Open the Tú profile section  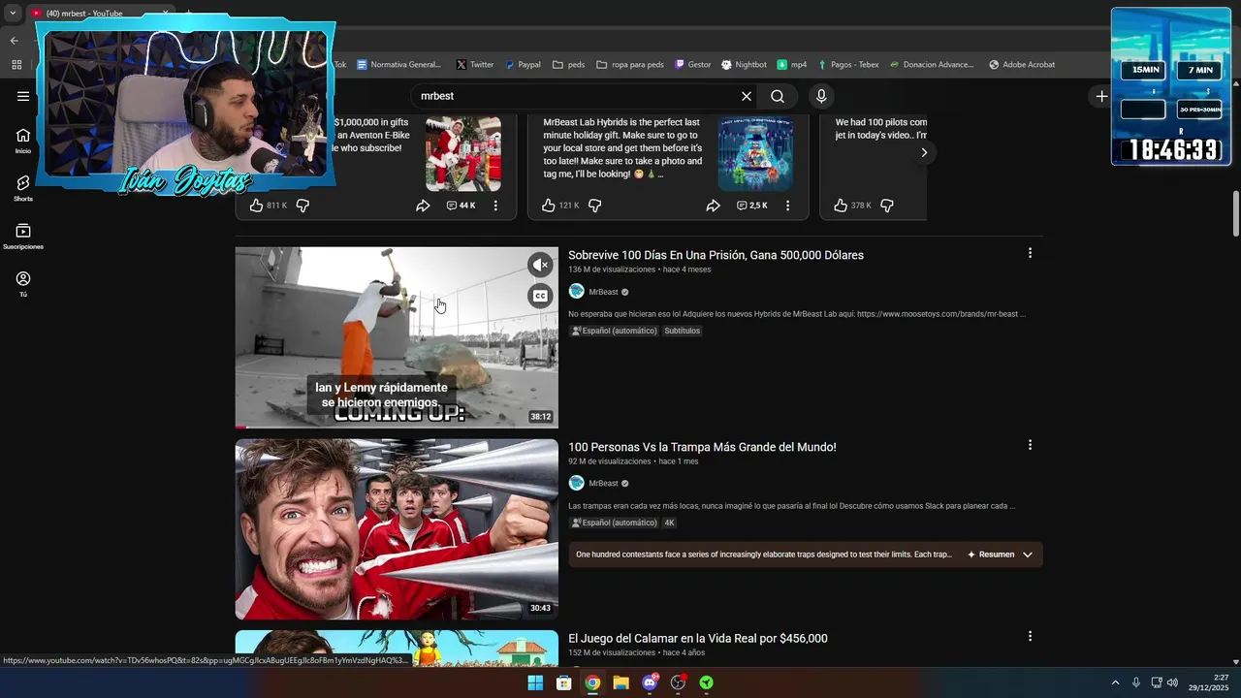tap(23, 284)
